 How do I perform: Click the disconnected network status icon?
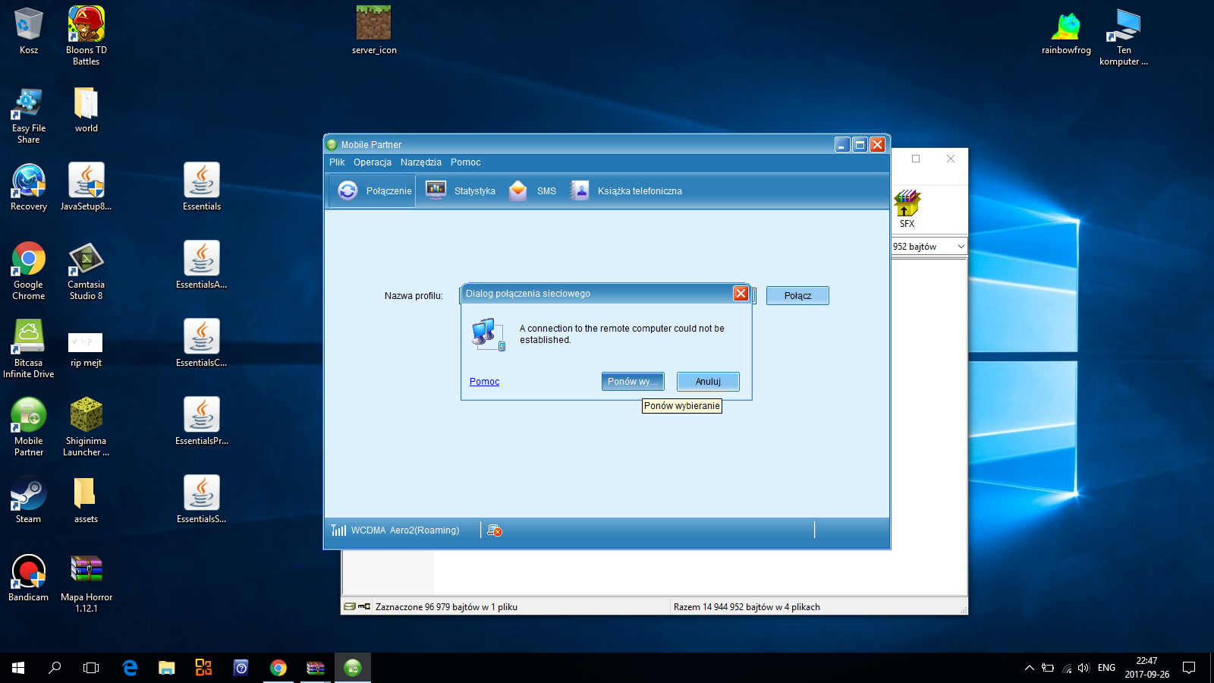click(495, 530)
